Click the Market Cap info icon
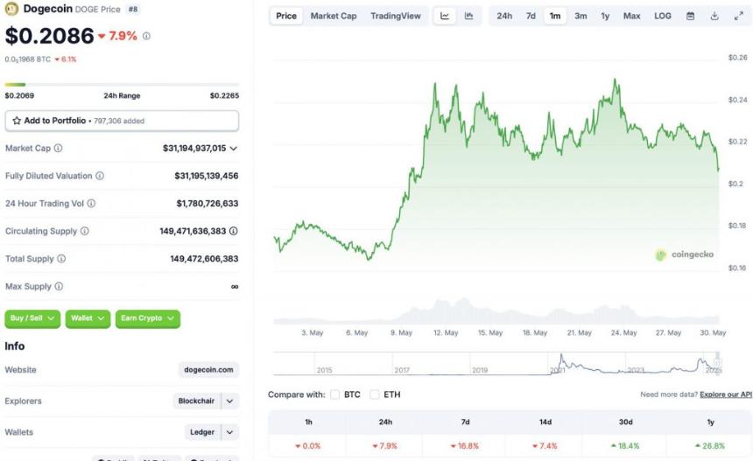 (59, 149)
